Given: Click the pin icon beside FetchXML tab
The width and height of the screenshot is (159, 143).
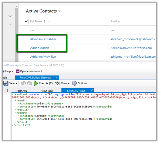Looking at the screenshot, I should pyautogui.click(x=7, y=90).
